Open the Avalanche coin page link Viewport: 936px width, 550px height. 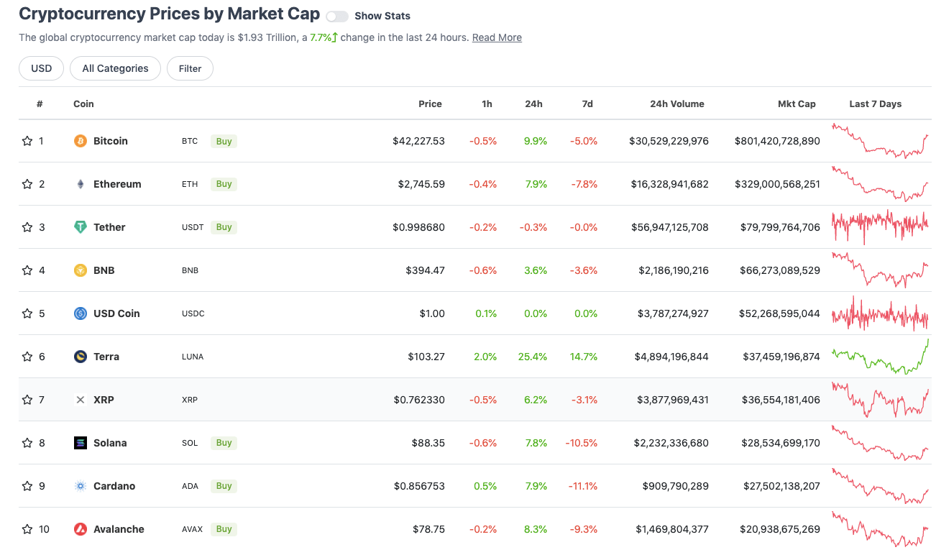click(x=119, y=529)
